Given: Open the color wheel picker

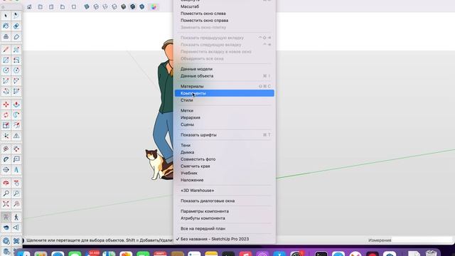Looking at the screenshot, I should 154,6.
